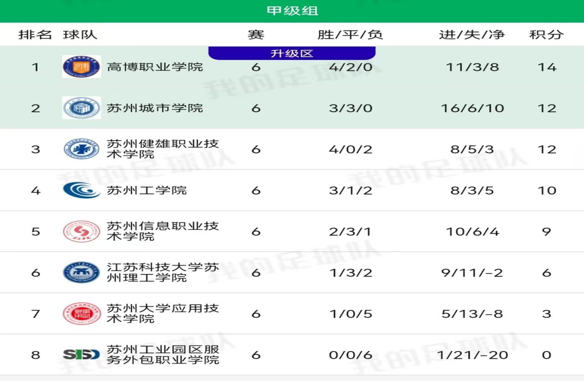Click the 排名 column header
This screenshot has height=381, width=584.
click(35, 35)
